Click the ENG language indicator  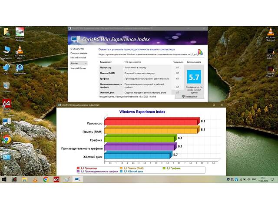(x=254, y=179)
